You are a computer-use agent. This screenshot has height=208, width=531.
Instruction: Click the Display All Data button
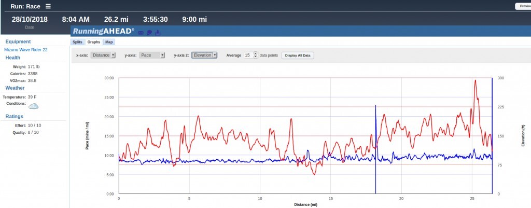[298, 55]
